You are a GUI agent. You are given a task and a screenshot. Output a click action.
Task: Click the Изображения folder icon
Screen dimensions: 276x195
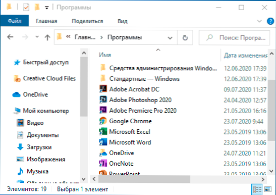(x=20, y=159)
